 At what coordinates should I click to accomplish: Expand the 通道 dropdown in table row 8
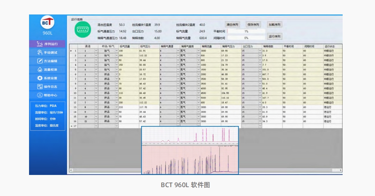point(96,84)
